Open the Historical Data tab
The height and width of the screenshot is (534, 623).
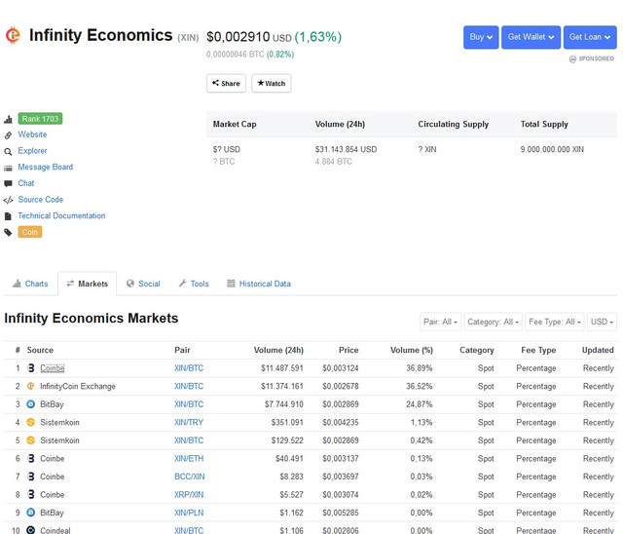pyautogui.click(x=259, y=284)
